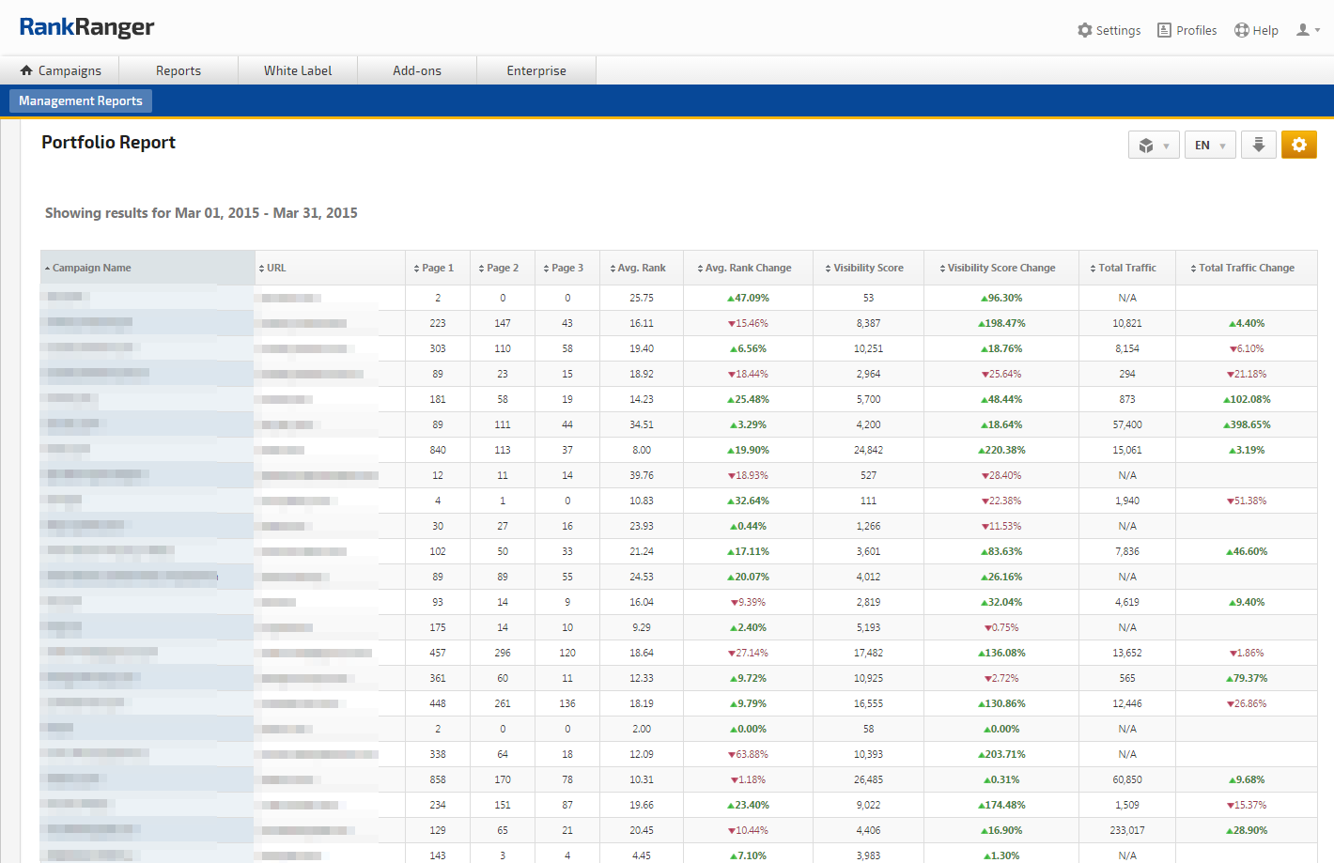The height and width of the screenshot is (863, 1334).
Task: Click the RankRanger logo
Action: tap(86, 27)
